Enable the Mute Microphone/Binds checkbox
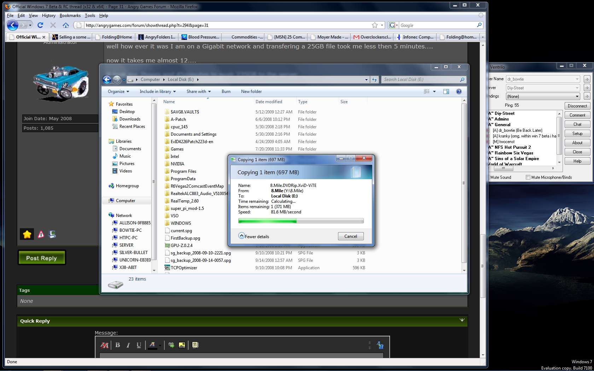594x371 pixels. [528, 177]
